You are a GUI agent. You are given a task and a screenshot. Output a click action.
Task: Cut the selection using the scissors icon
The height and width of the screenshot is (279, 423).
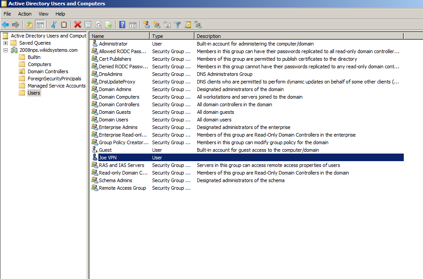click(54, 25)
